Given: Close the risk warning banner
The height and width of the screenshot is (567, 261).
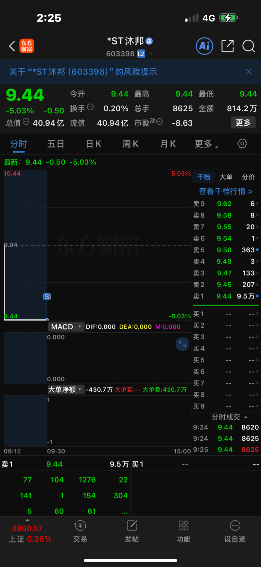Looking at the screenshot, I should (249, 72).
